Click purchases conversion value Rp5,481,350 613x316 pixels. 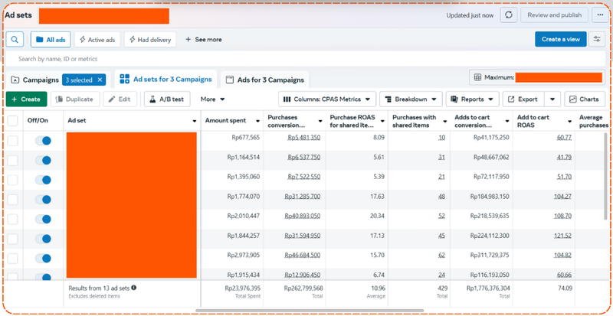(303, 138)
